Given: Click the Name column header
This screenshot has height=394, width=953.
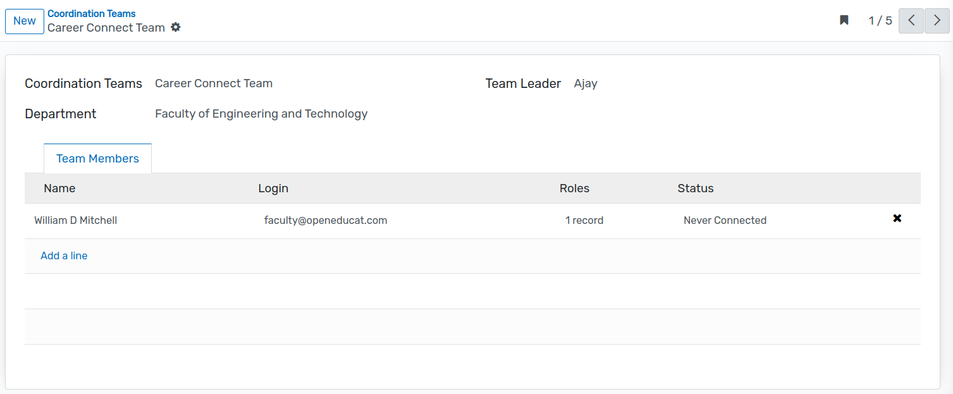Looking at the screenshot, I should click(59, 188).
